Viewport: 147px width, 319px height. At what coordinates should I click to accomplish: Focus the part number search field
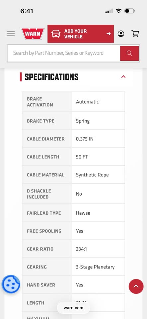click(x=64, y=53)
